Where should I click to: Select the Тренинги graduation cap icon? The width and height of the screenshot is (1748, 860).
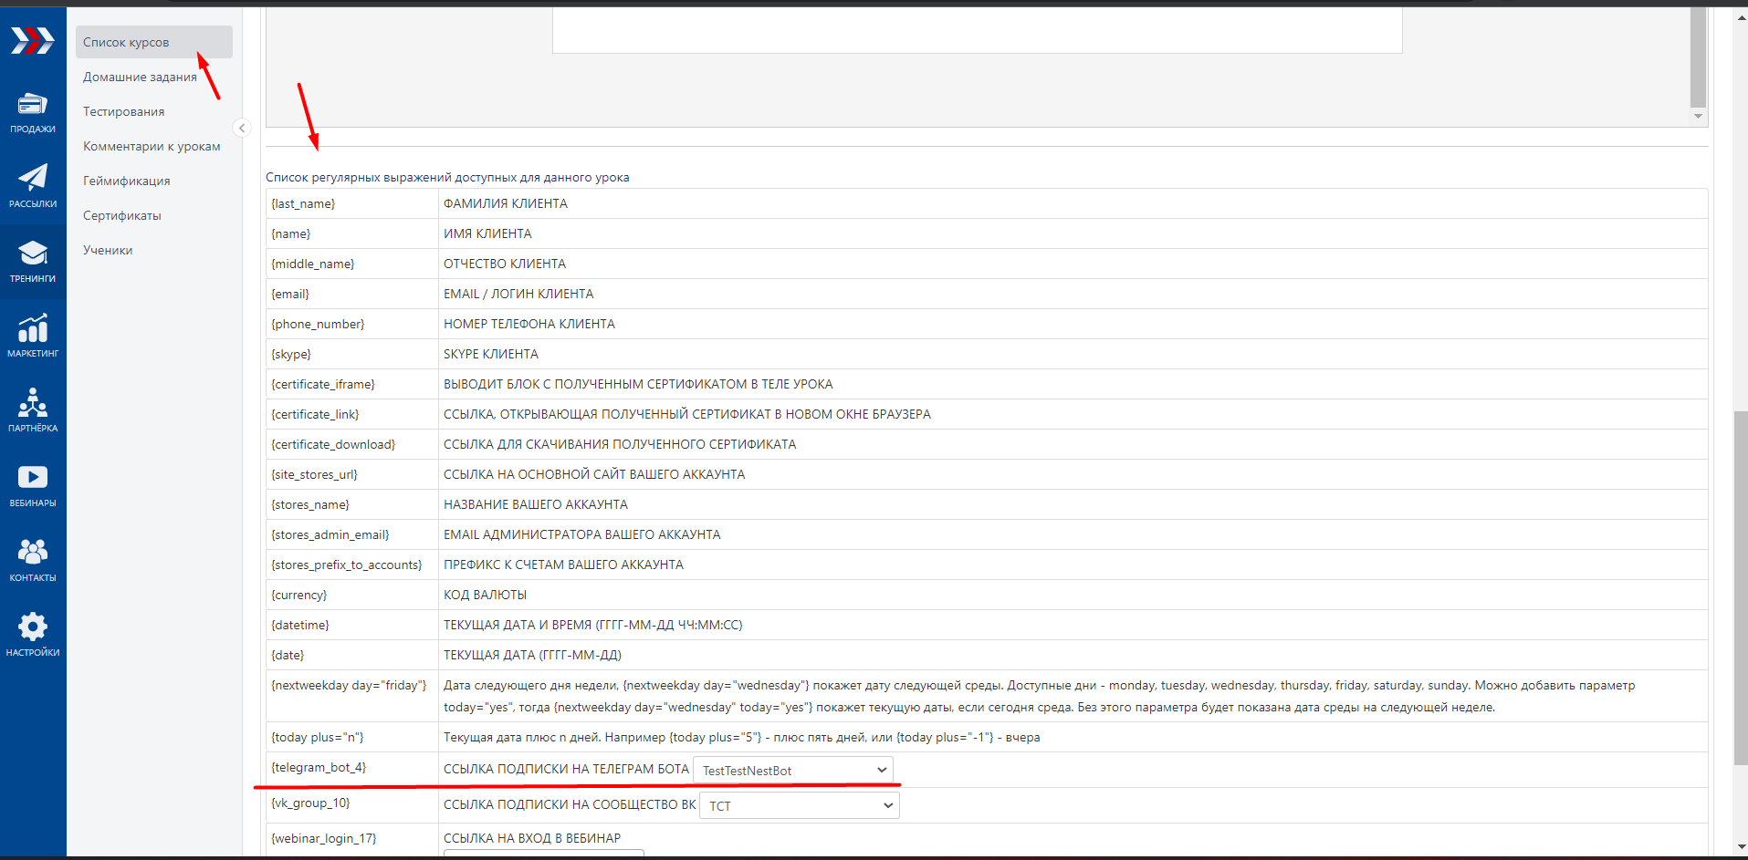[x=33, y=261]
